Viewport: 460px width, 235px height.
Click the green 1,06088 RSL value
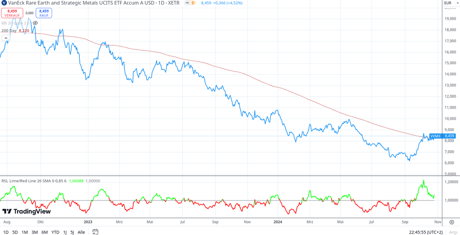tap(76, 181)
